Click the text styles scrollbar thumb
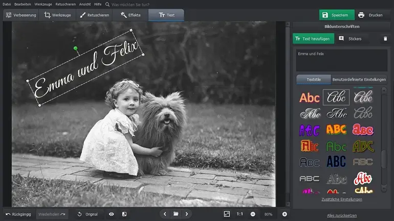This screenshot has height=221, width=394. tap(384, 159)
